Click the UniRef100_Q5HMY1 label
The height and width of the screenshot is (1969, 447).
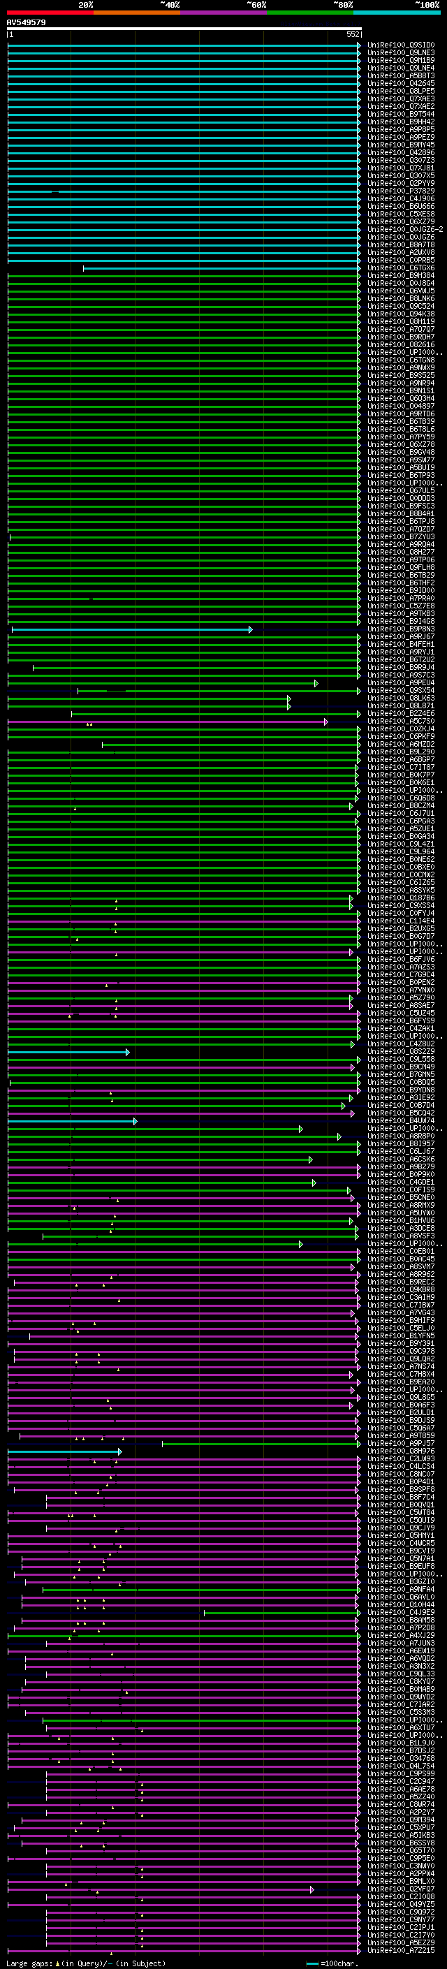401,1536
